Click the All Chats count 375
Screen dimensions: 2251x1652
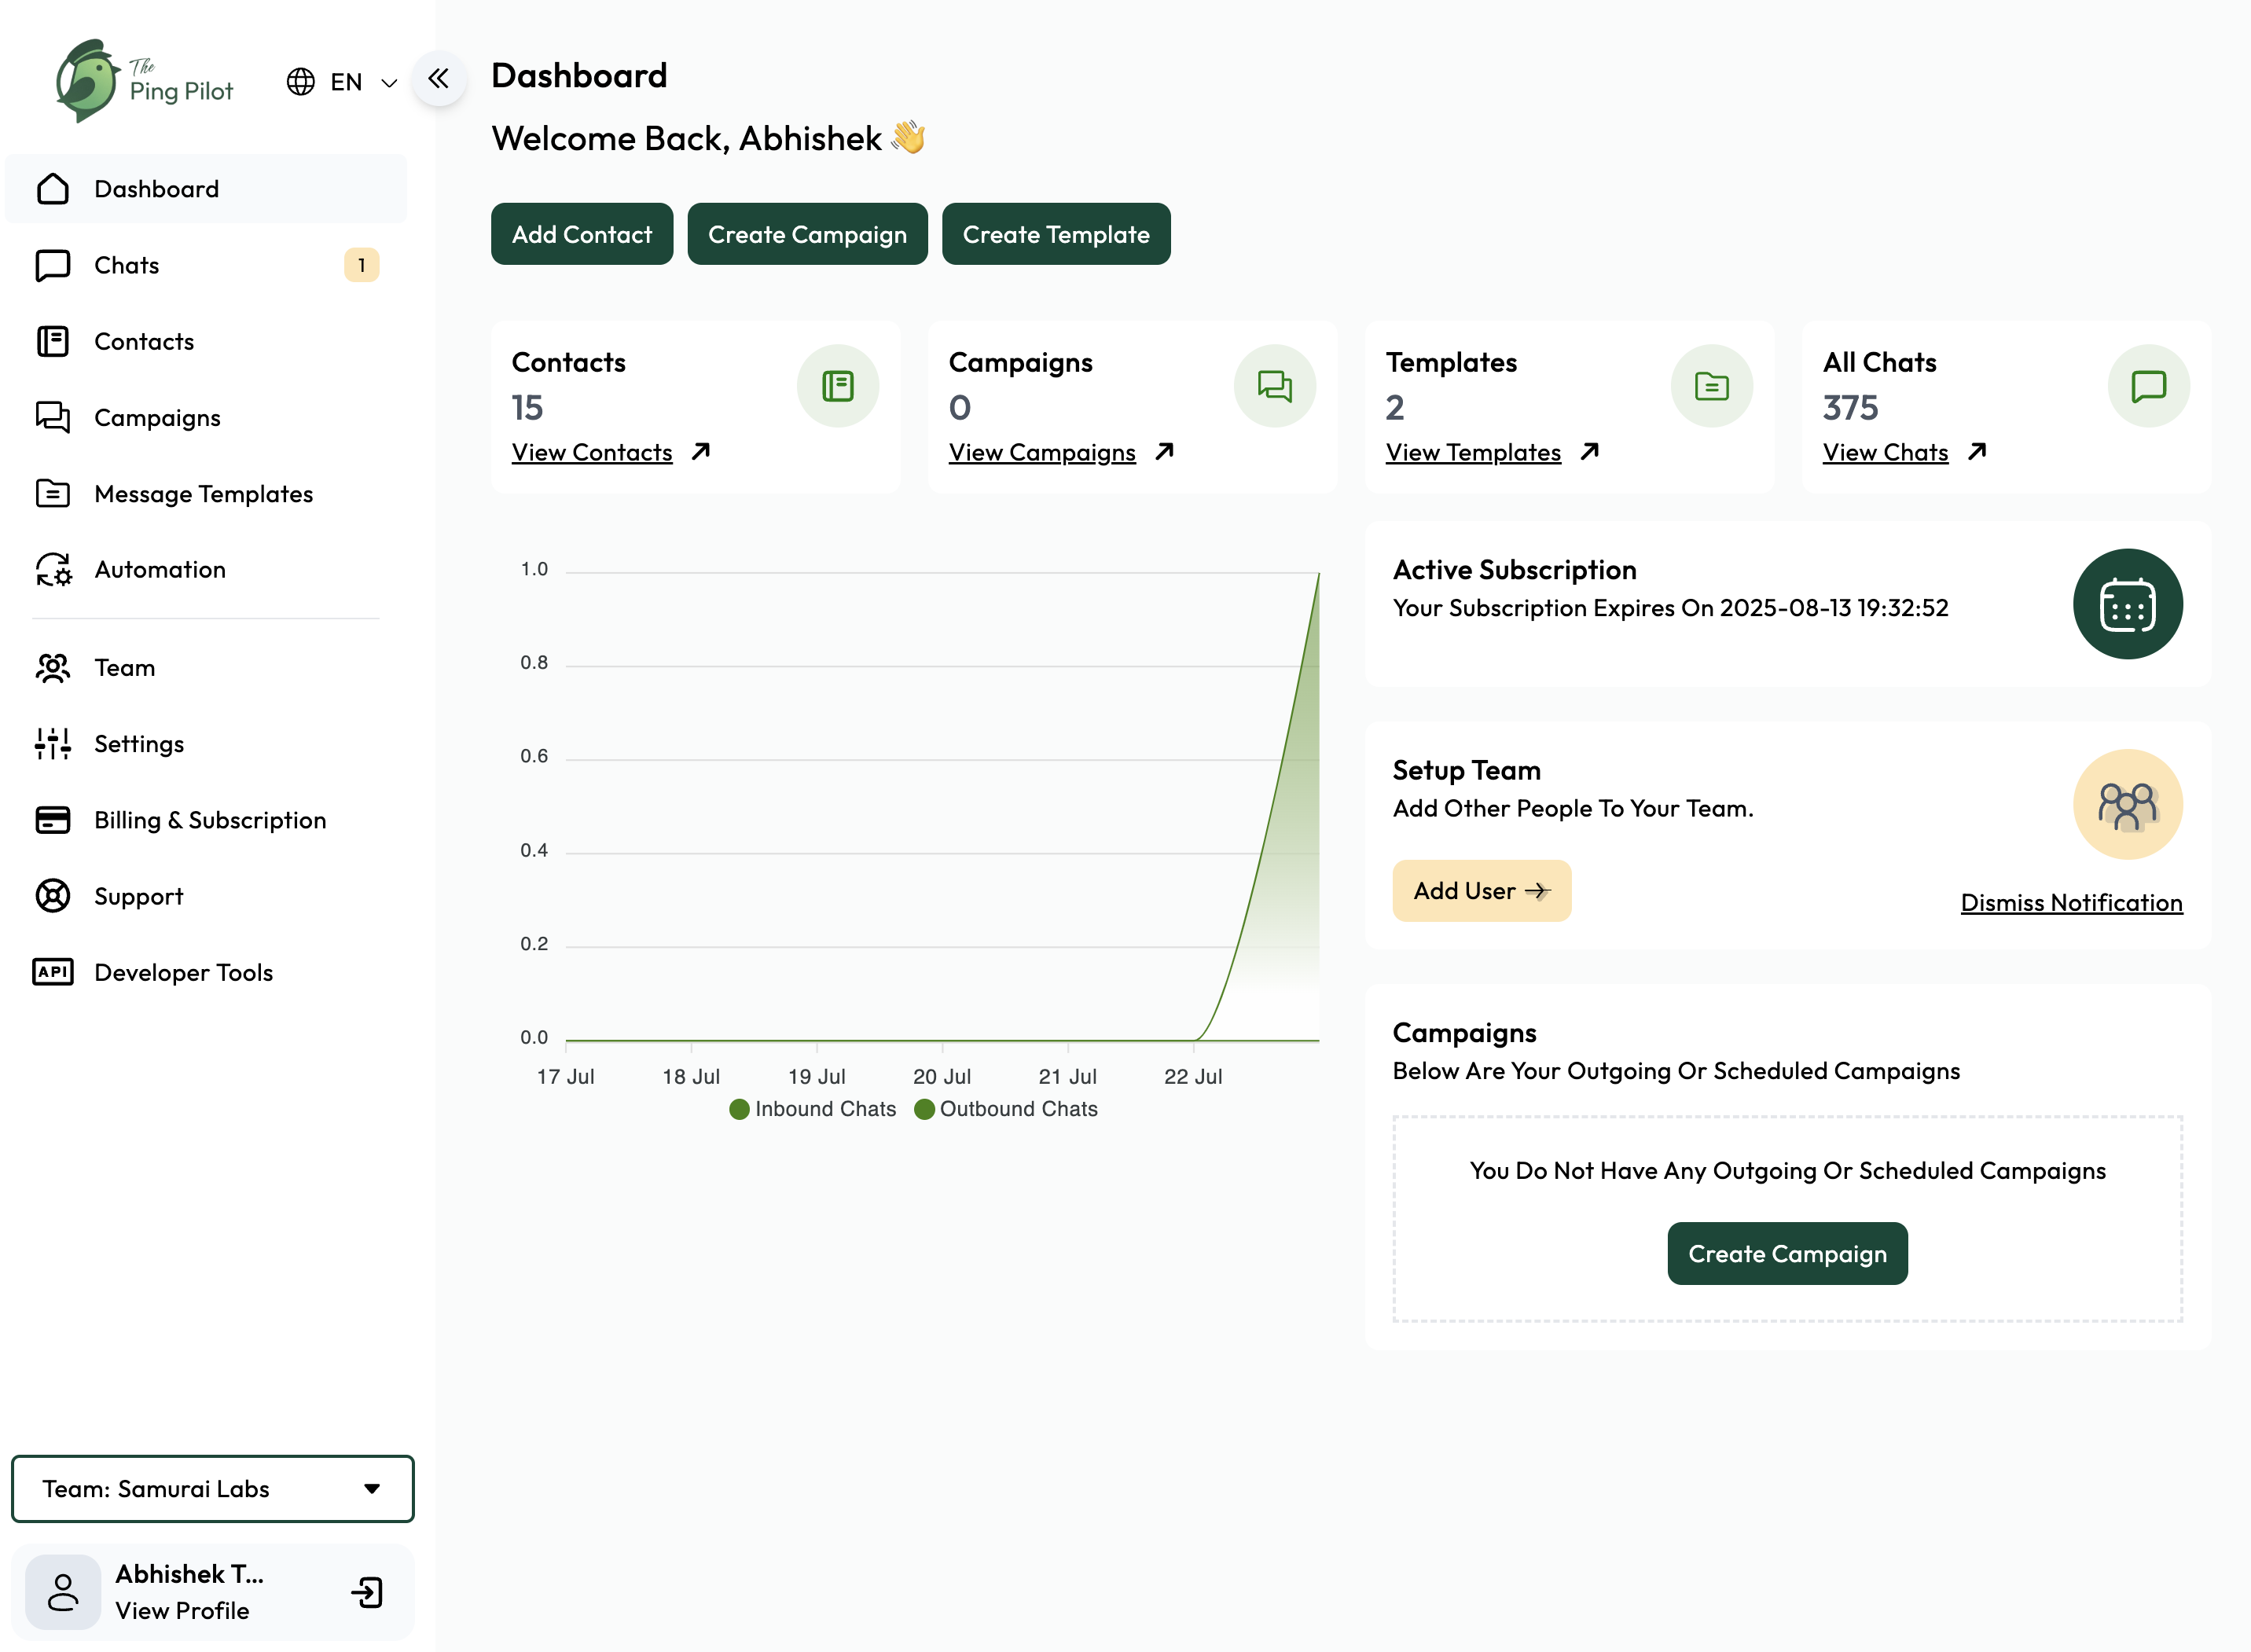pos(1850,407)
